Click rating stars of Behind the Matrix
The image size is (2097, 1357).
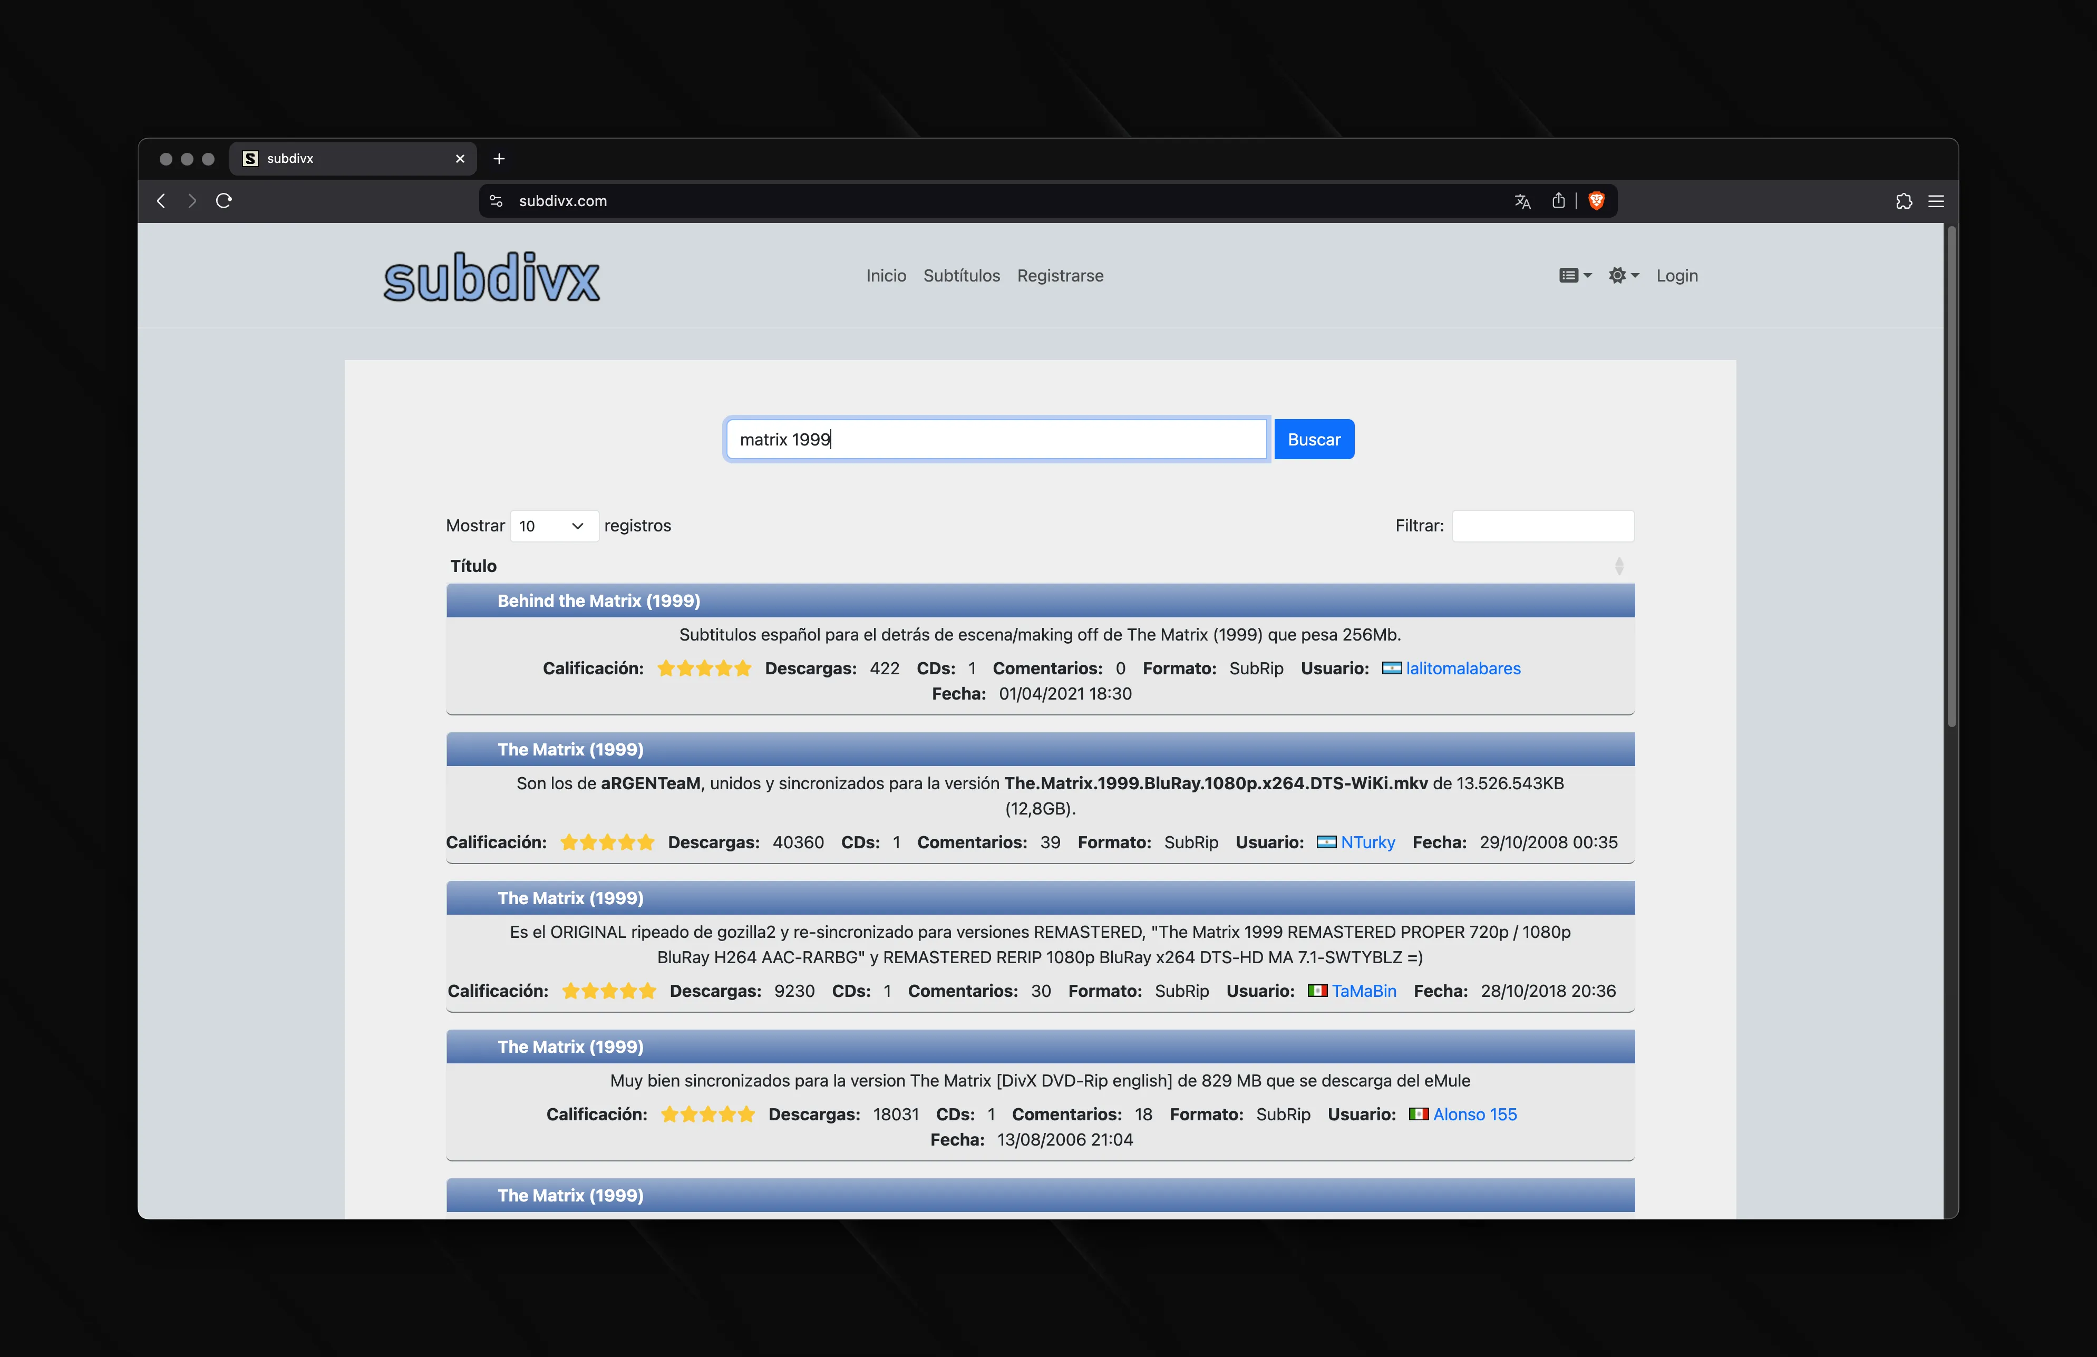tap(704, 668)
